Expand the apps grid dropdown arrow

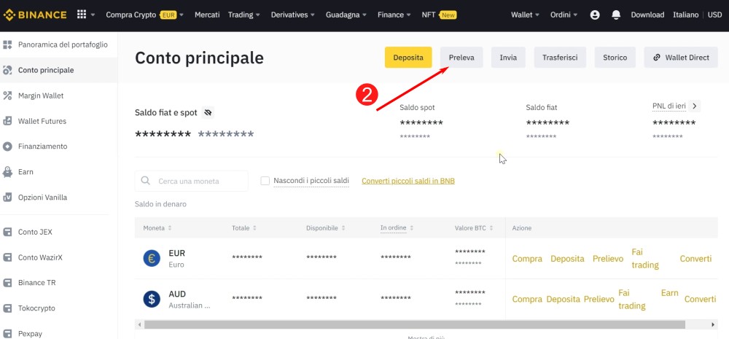[x=93, y=15]
